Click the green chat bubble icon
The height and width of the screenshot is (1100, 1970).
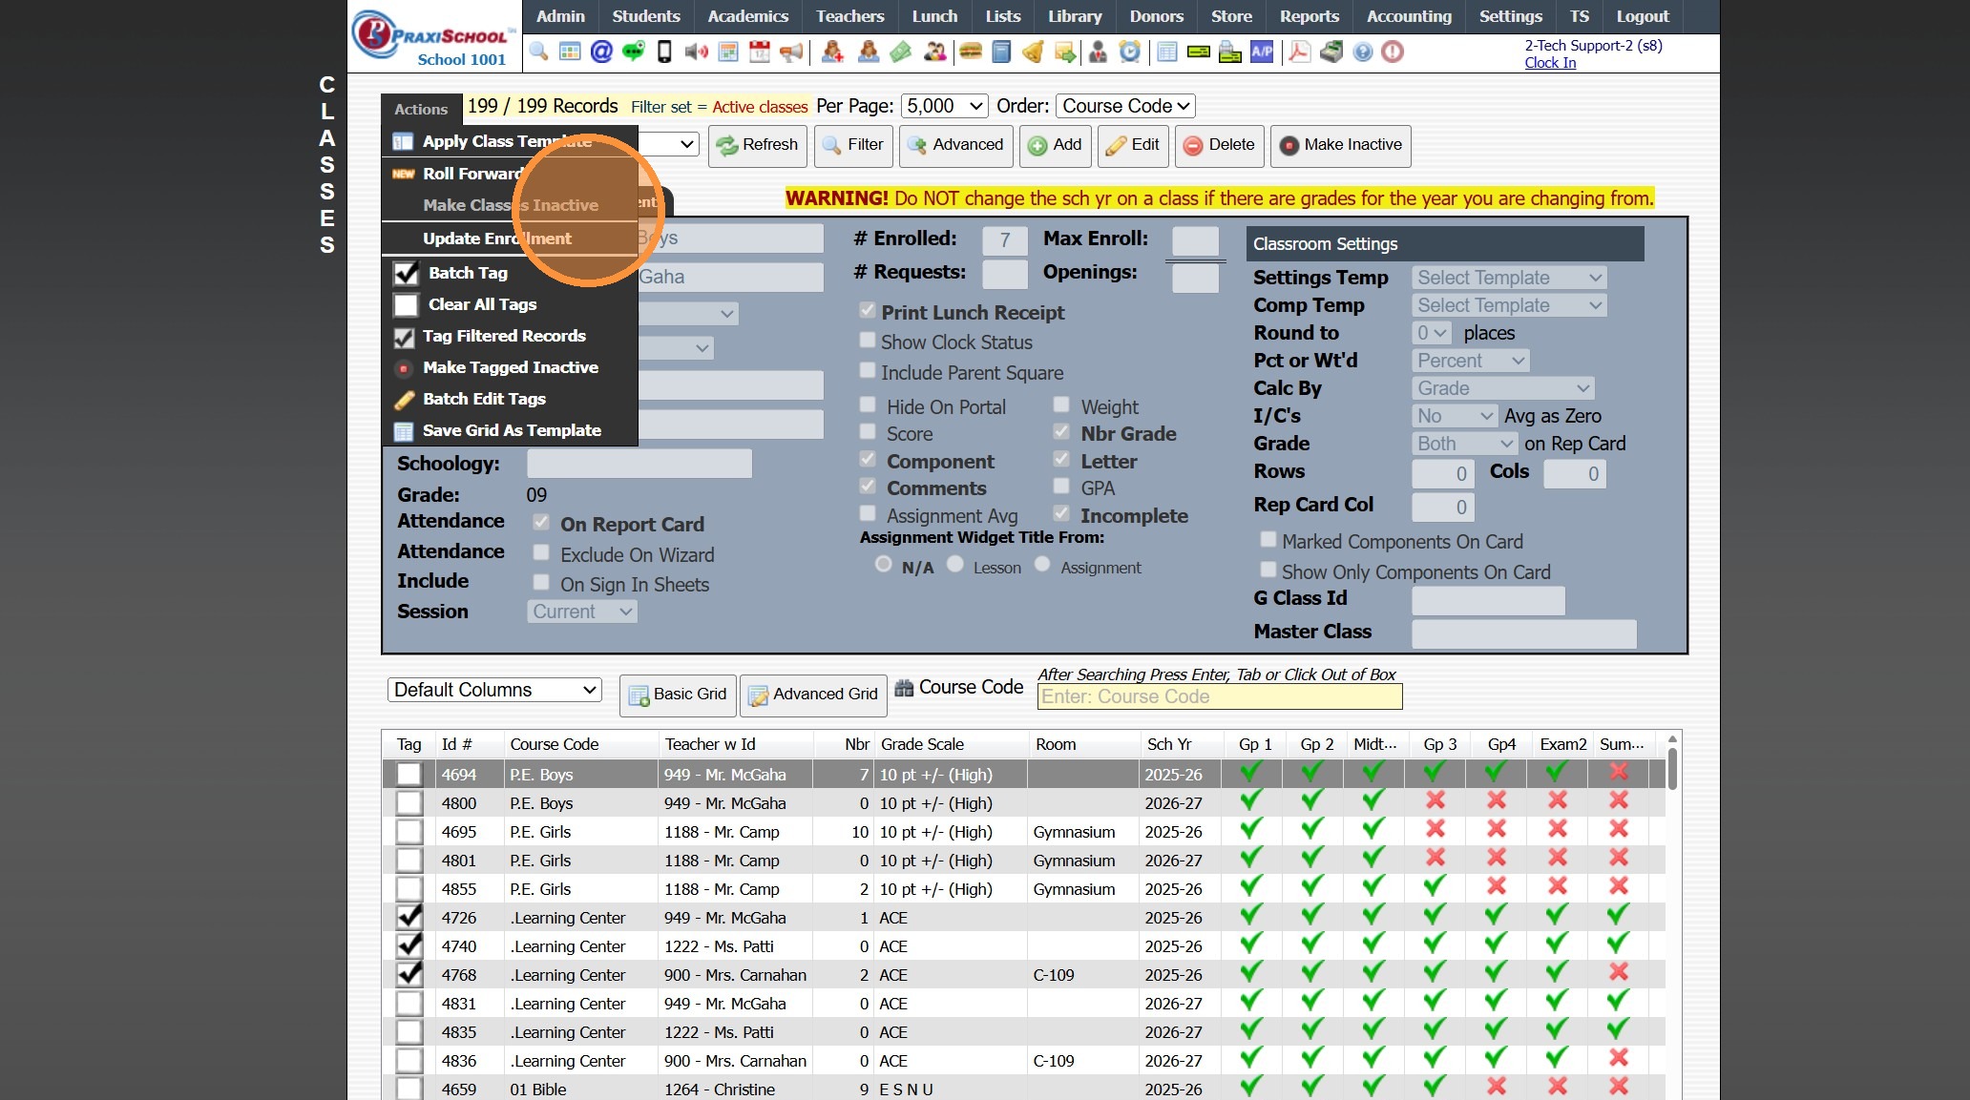click(633, 52)
